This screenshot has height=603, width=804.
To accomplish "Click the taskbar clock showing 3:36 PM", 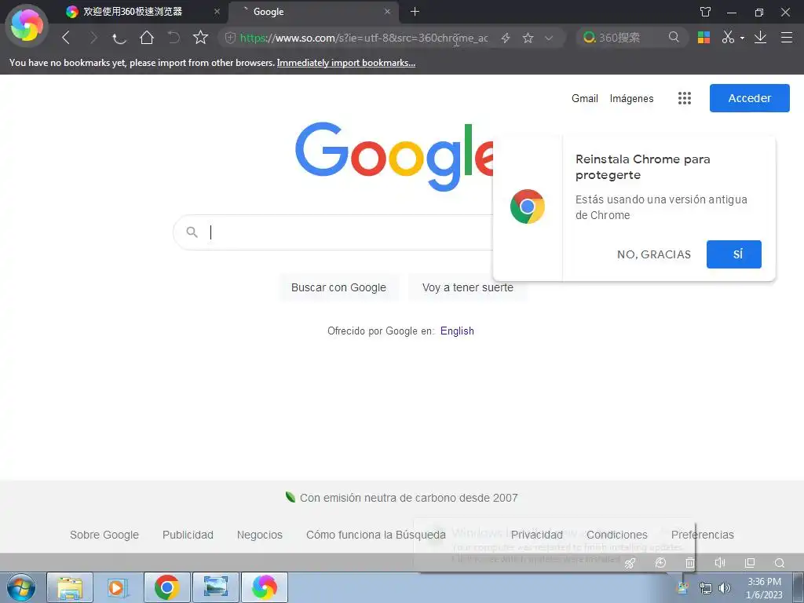I will click(764, 588).
